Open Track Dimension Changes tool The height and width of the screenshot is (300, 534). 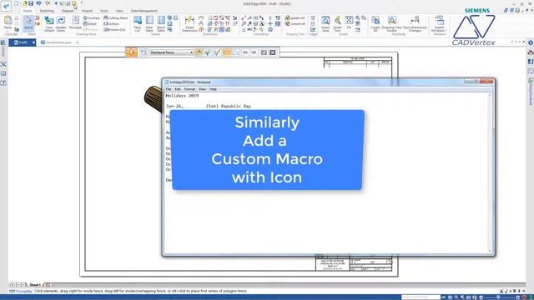click(415, 24)
